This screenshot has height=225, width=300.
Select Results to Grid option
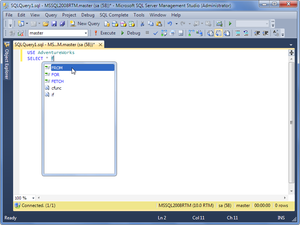219,33
